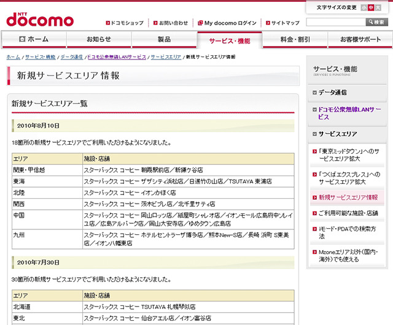Open 「東京ミッドタウン」へのサービスエリア拡大 link

click(x=349, y=155)
